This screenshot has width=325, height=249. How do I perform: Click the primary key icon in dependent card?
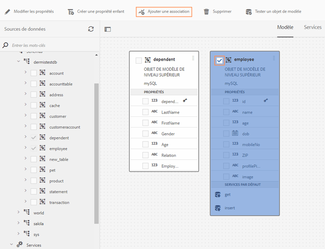[x=185, y=100]
